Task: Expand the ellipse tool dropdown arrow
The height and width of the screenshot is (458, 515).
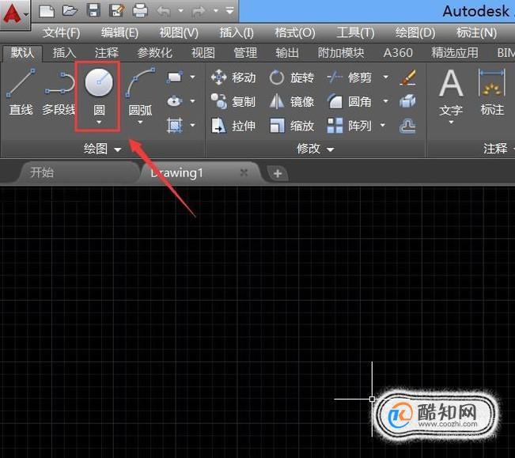Action: click(x=193, y=101)
